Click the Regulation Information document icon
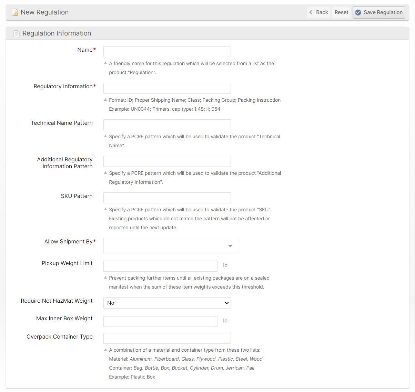The height and width of the screenshot is (392, 415). point(17,33)
